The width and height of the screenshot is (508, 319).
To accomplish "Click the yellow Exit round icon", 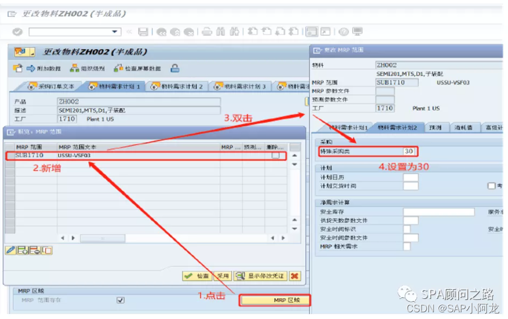I will tap(175, 32).
